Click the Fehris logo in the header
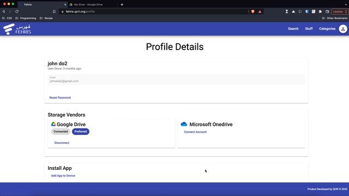Image resolution: width=349 pixels, height=196 pixels. (17, 29)
